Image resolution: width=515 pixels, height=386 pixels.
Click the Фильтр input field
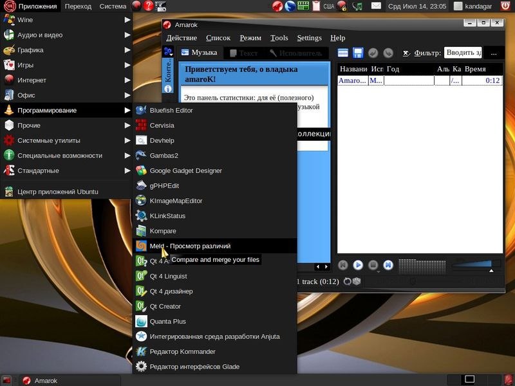click(463, 53)
